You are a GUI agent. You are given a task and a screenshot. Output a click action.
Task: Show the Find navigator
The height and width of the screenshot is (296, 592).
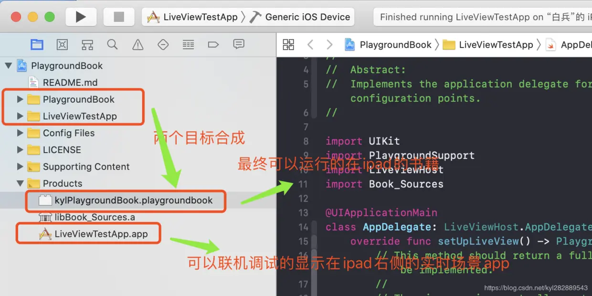pos(112,45)
